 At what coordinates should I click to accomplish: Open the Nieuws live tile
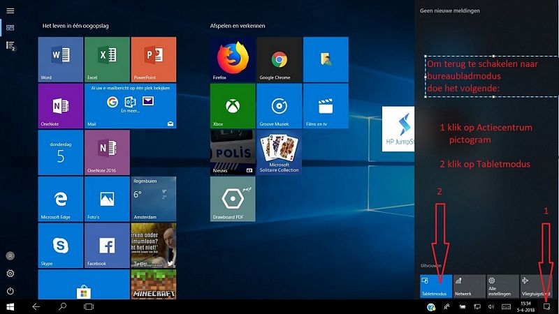coord(233,152)
